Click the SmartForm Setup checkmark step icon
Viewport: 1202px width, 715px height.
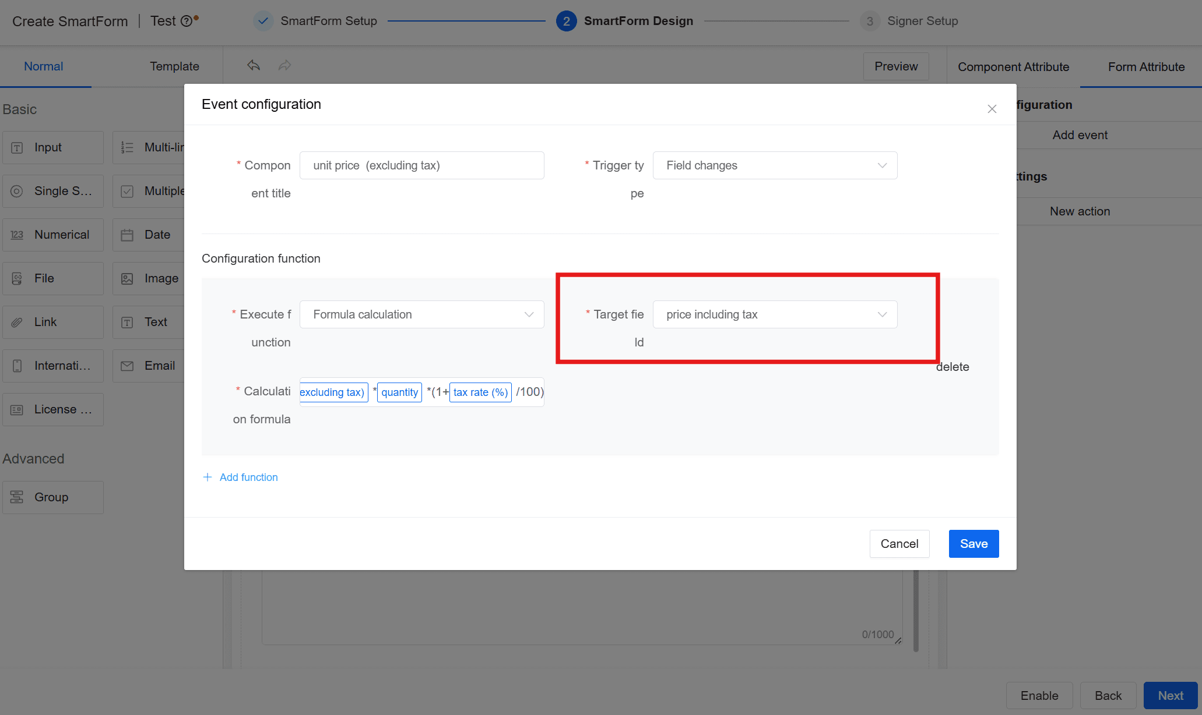(x=263, y=21)
